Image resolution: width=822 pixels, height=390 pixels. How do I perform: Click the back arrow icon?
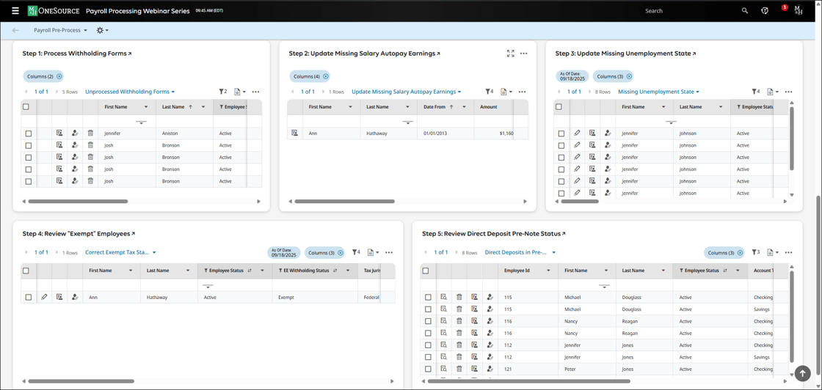[x=15, y=30]
